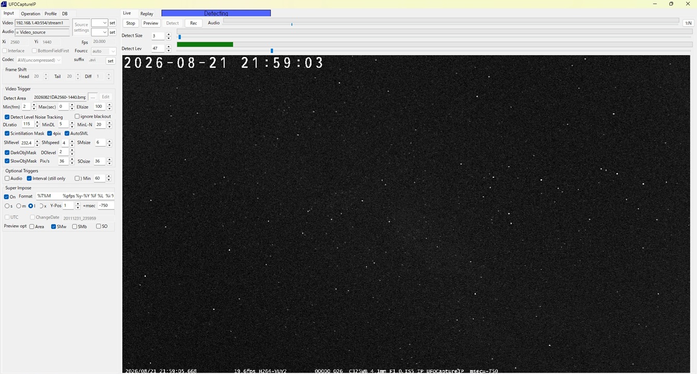
Task: Decrease SMsize value with down arrow
Action: pos(109,145)
